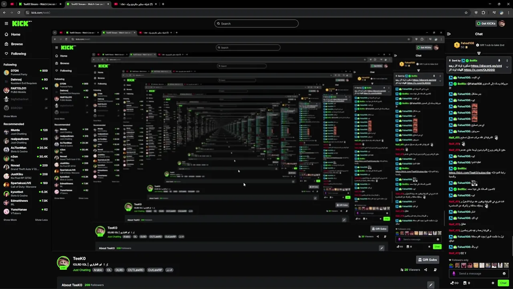Bookmark this page with the star icon

click(x=466, y=12)
